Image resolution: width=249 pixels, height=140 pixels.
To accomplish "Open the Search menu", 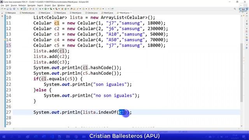I will (x=40, y=5).
